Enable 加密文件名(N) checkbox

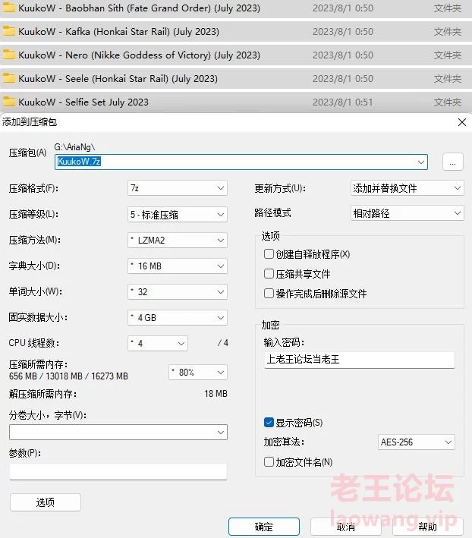269,462
